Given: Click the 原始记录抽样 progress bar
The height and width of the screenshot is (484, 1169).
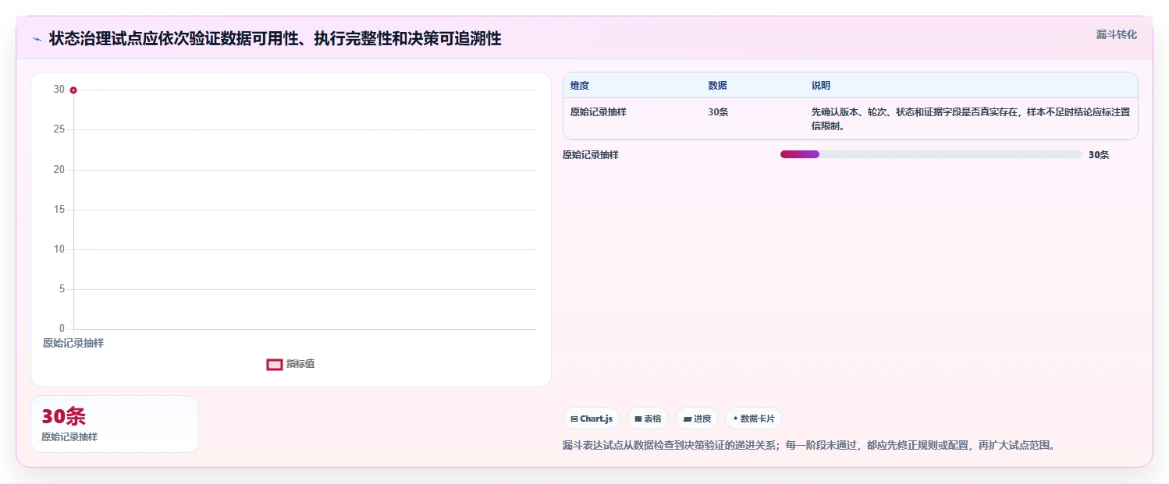Looking at the screenshot, I should click(x=931, y=154).
